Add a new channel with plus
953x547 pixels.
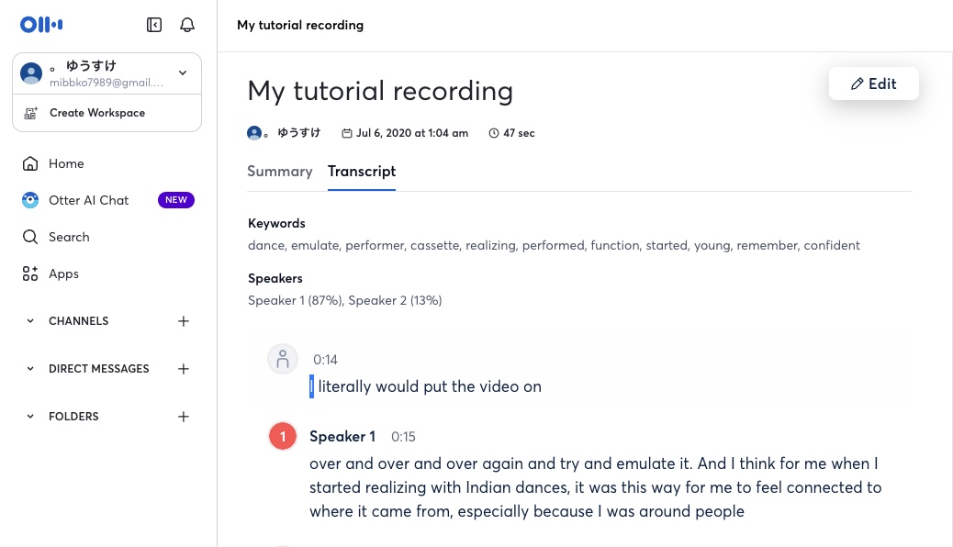184,321
